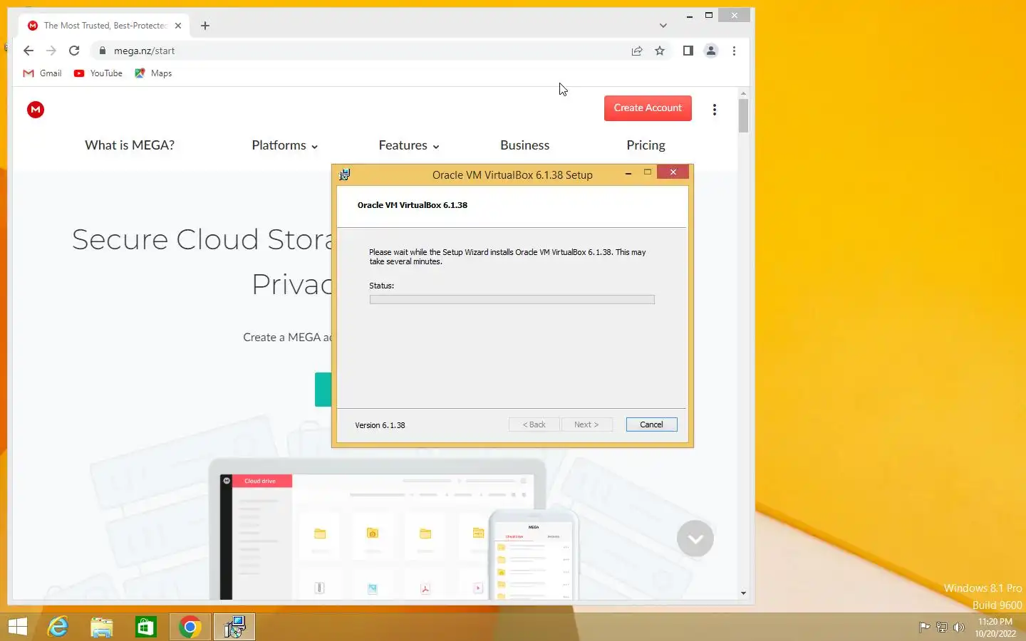Click the volume speaker tray icon
This screenshot has height=641, width=1026.
(958, 627)
